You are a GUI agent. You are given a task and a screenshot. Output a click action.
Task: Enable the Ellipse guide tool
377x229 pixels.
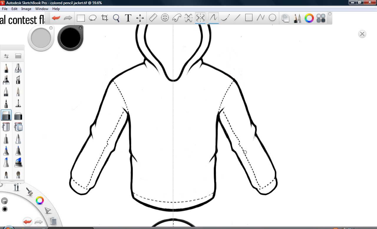pos(165,18)
